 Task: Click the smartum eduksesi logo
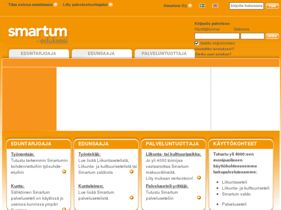[38, 35]
